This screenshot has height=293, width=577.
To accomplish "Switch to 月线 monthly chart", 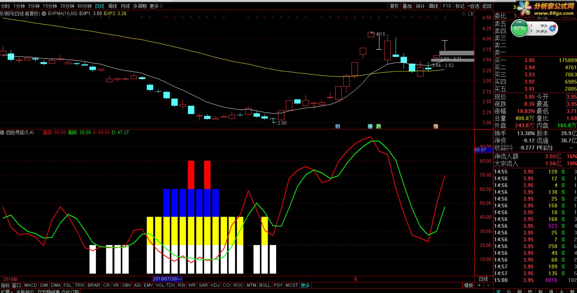I will pos(125,6).
